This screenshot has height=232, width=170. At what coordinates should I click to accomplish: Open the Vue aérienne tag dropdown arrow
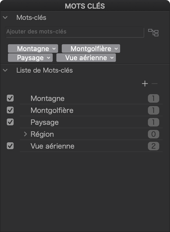(112, 58)
